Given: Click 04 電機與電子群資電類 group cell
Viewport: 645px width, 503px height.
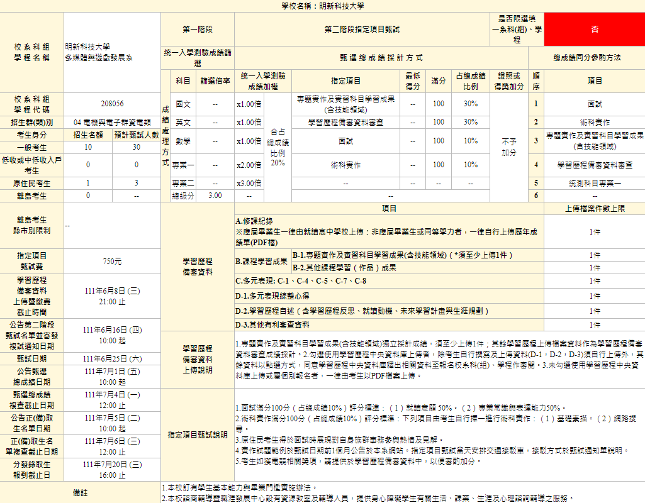Looking at the screenshot, I should coord(112,123).
